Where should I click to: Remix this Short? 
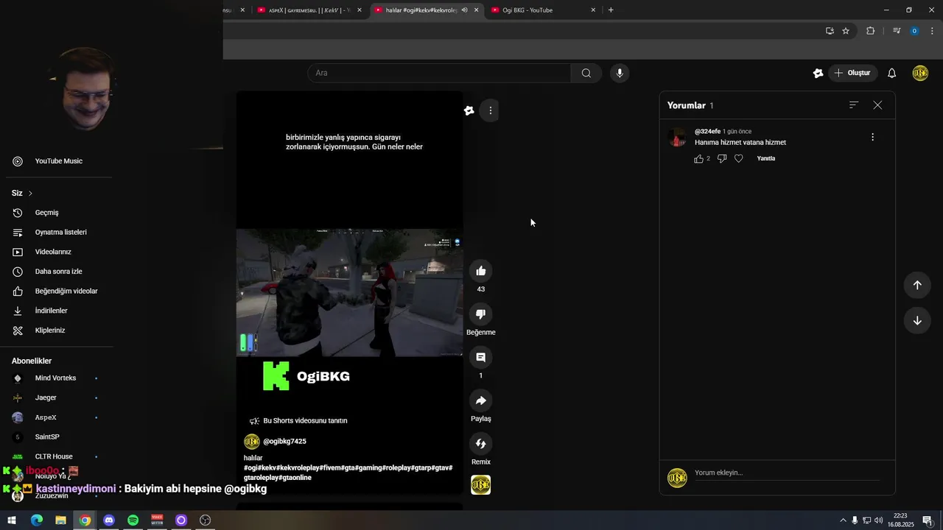(x=480, y=444)
